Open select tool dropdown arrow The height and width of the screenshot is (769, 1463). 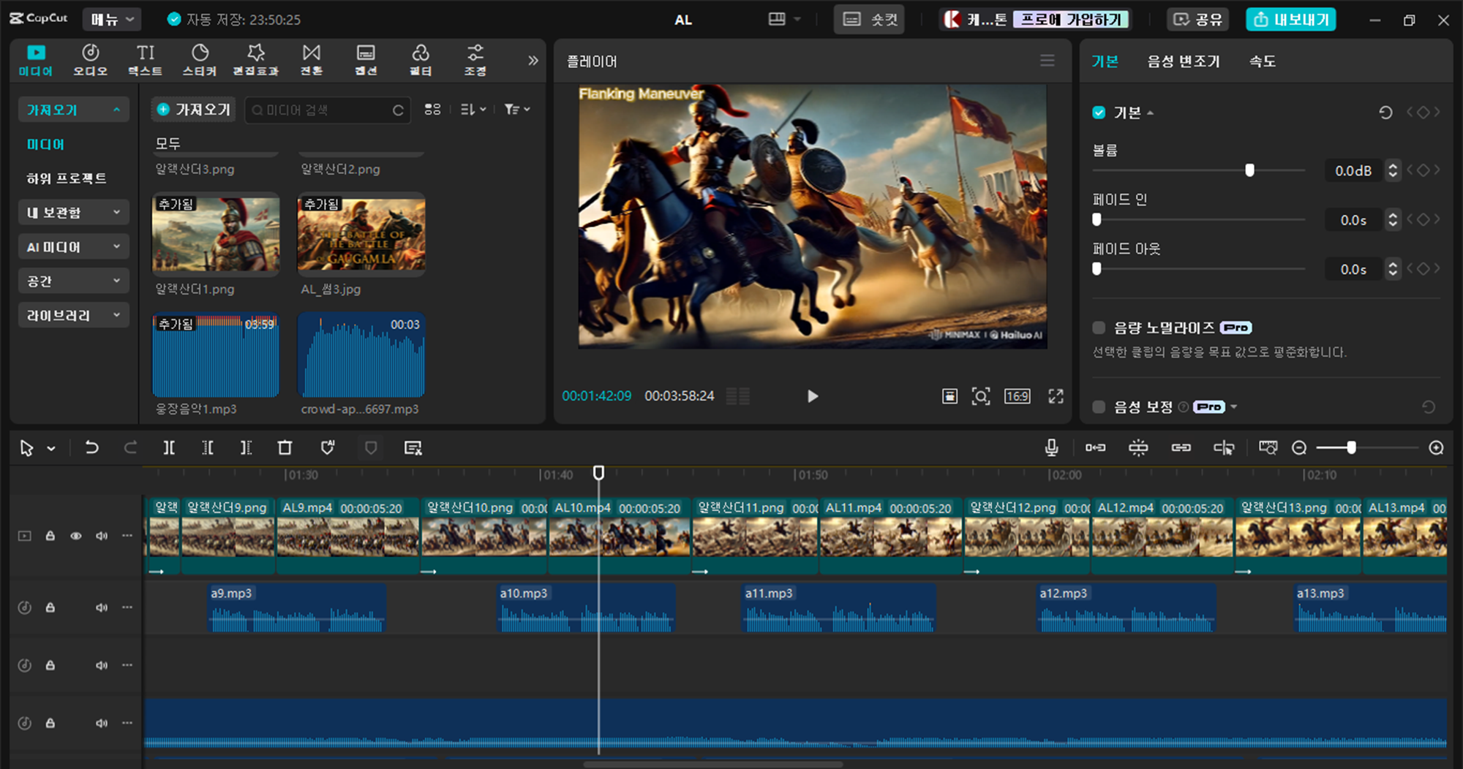[51, 448]
